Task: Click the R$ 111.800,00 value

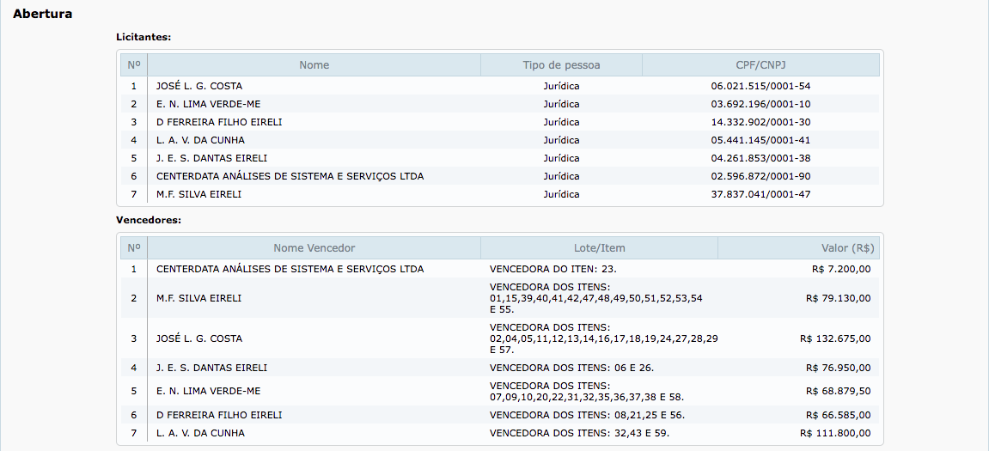Action: coord(835,433)
